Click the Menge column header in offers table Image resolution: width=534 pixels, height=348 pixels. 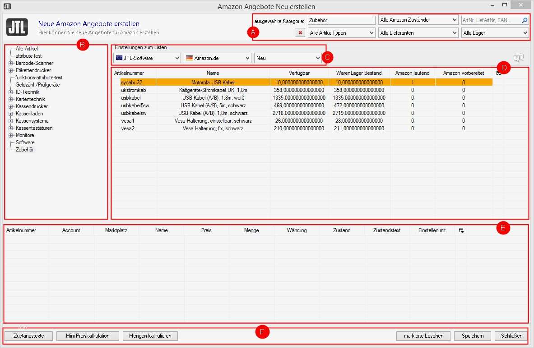click(251, 231)
